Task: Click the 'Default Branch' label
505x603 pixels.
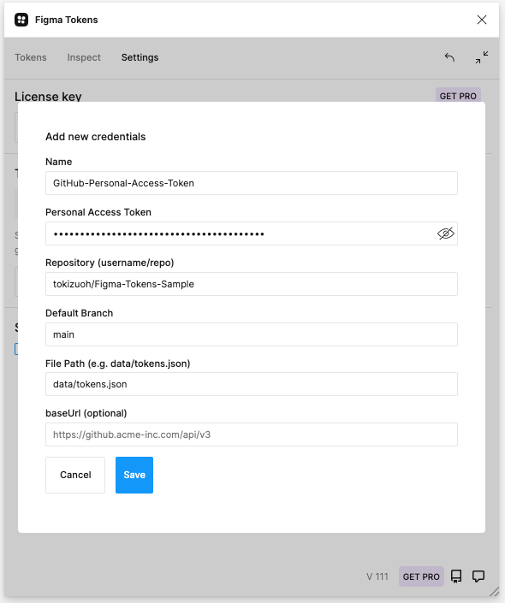Action: tap(80, 313)
